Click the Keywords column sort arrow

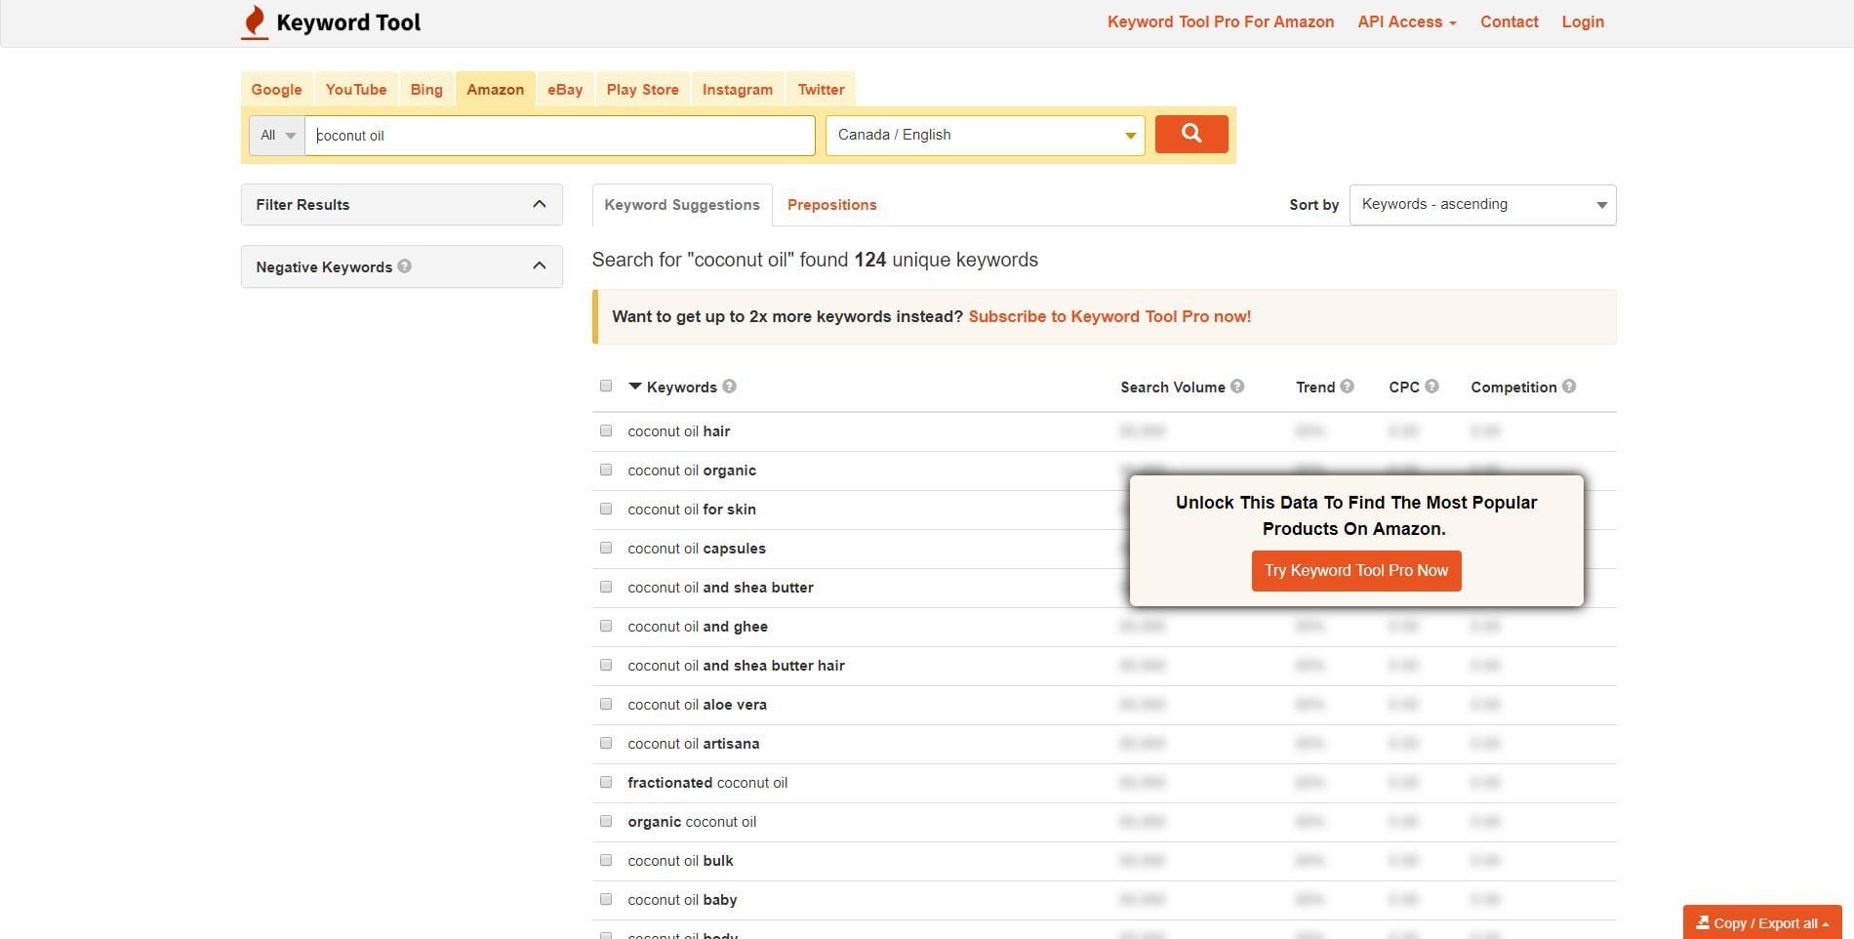point(635,387)
